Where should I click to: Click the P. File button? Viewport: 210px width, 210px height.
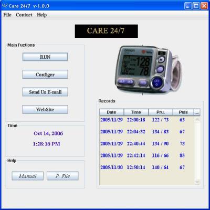[62, 176]
